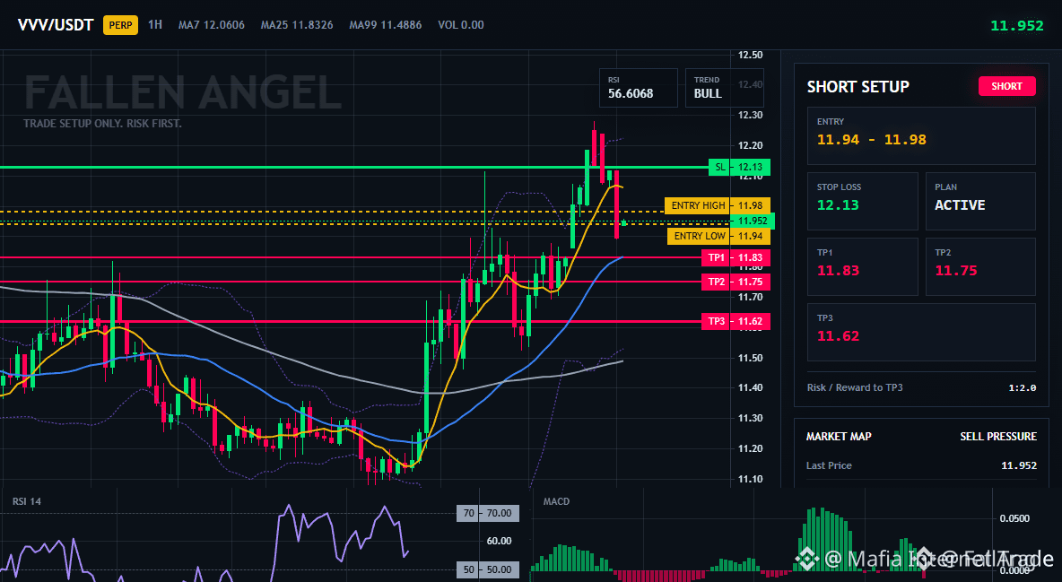Screen dimensions: 1062x582
Task: Click the MACD 0.0500 axis label
Action: [x=1014, y=518]
